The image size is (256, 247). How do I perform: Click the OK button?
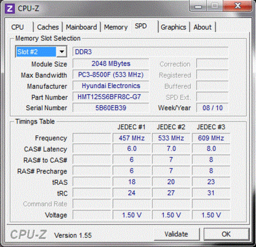[226, 234]
